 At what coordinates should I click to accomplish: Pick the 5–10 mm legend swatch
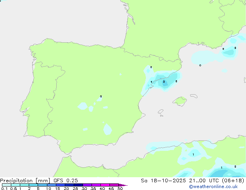coord(42,185)
